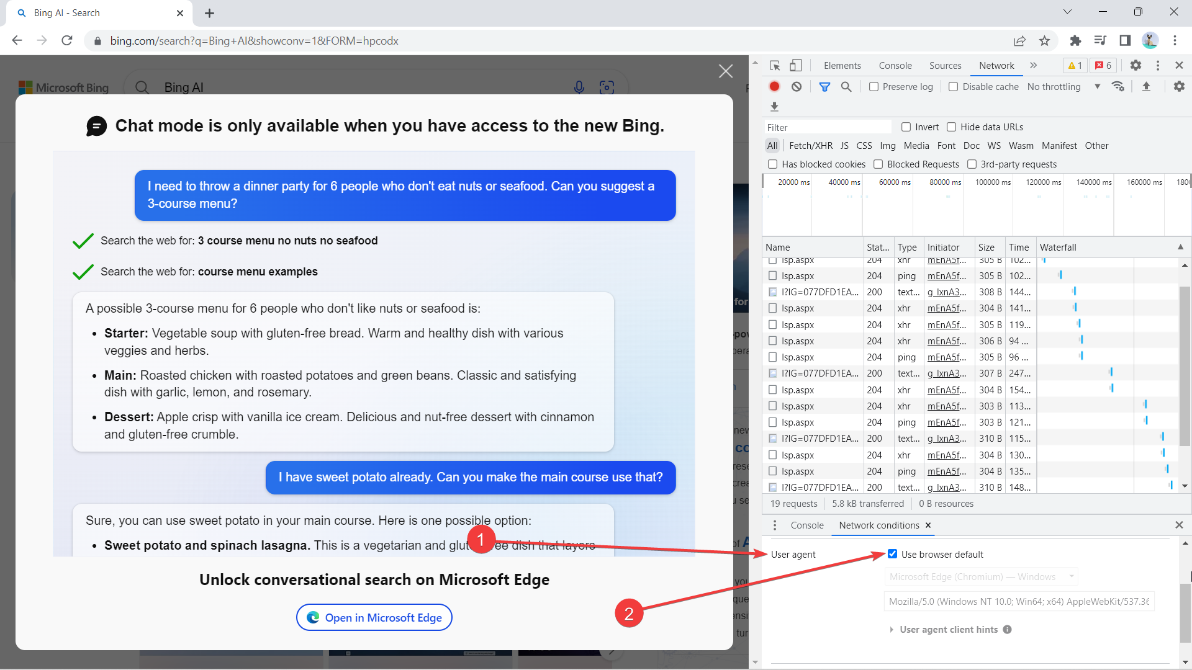
Task: Click the warnings count badge
Action: pos(1075,66)
